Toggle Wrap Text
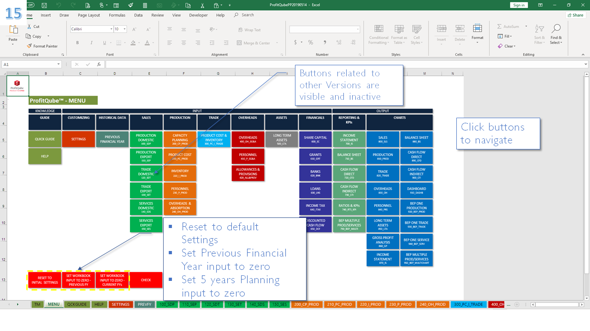The width and height of the screenshot is (590, 331). 249,30
